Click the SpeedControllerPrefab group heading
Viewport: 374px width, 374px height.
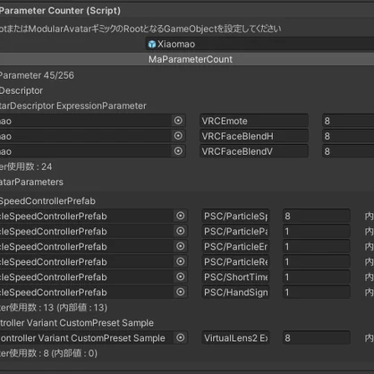click(47, 201)
